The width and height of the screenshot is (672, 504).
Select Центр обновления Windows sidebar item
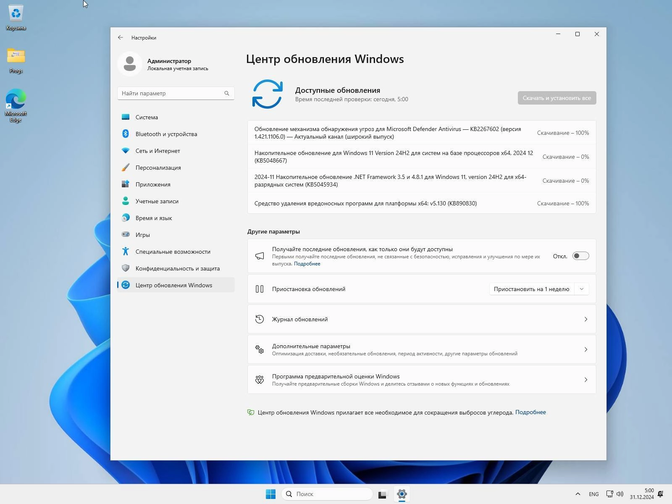tap(176, 285)
